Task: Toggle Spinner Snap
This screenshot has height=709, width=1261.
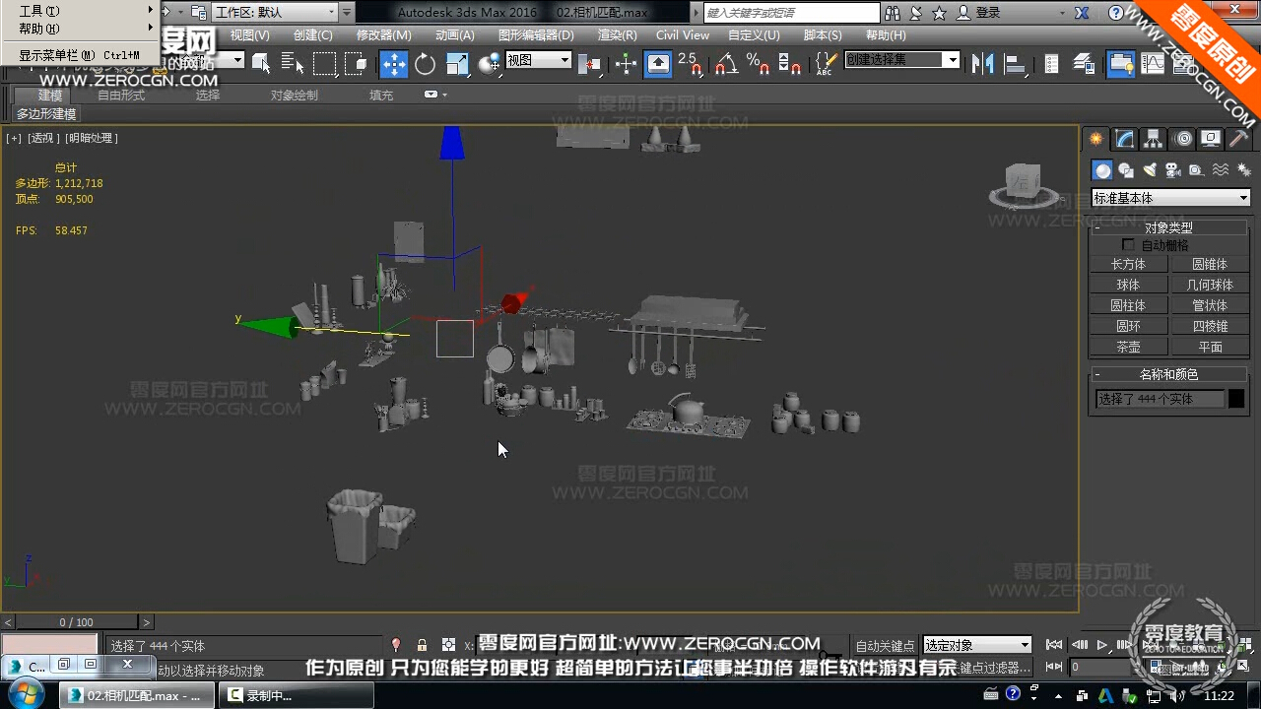Action: [789, 64]
